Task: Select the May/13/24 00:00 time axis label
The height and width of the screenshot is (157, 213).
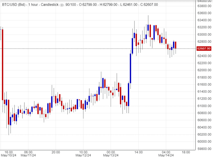Action: pyautogui.click(x=111, y=154)
